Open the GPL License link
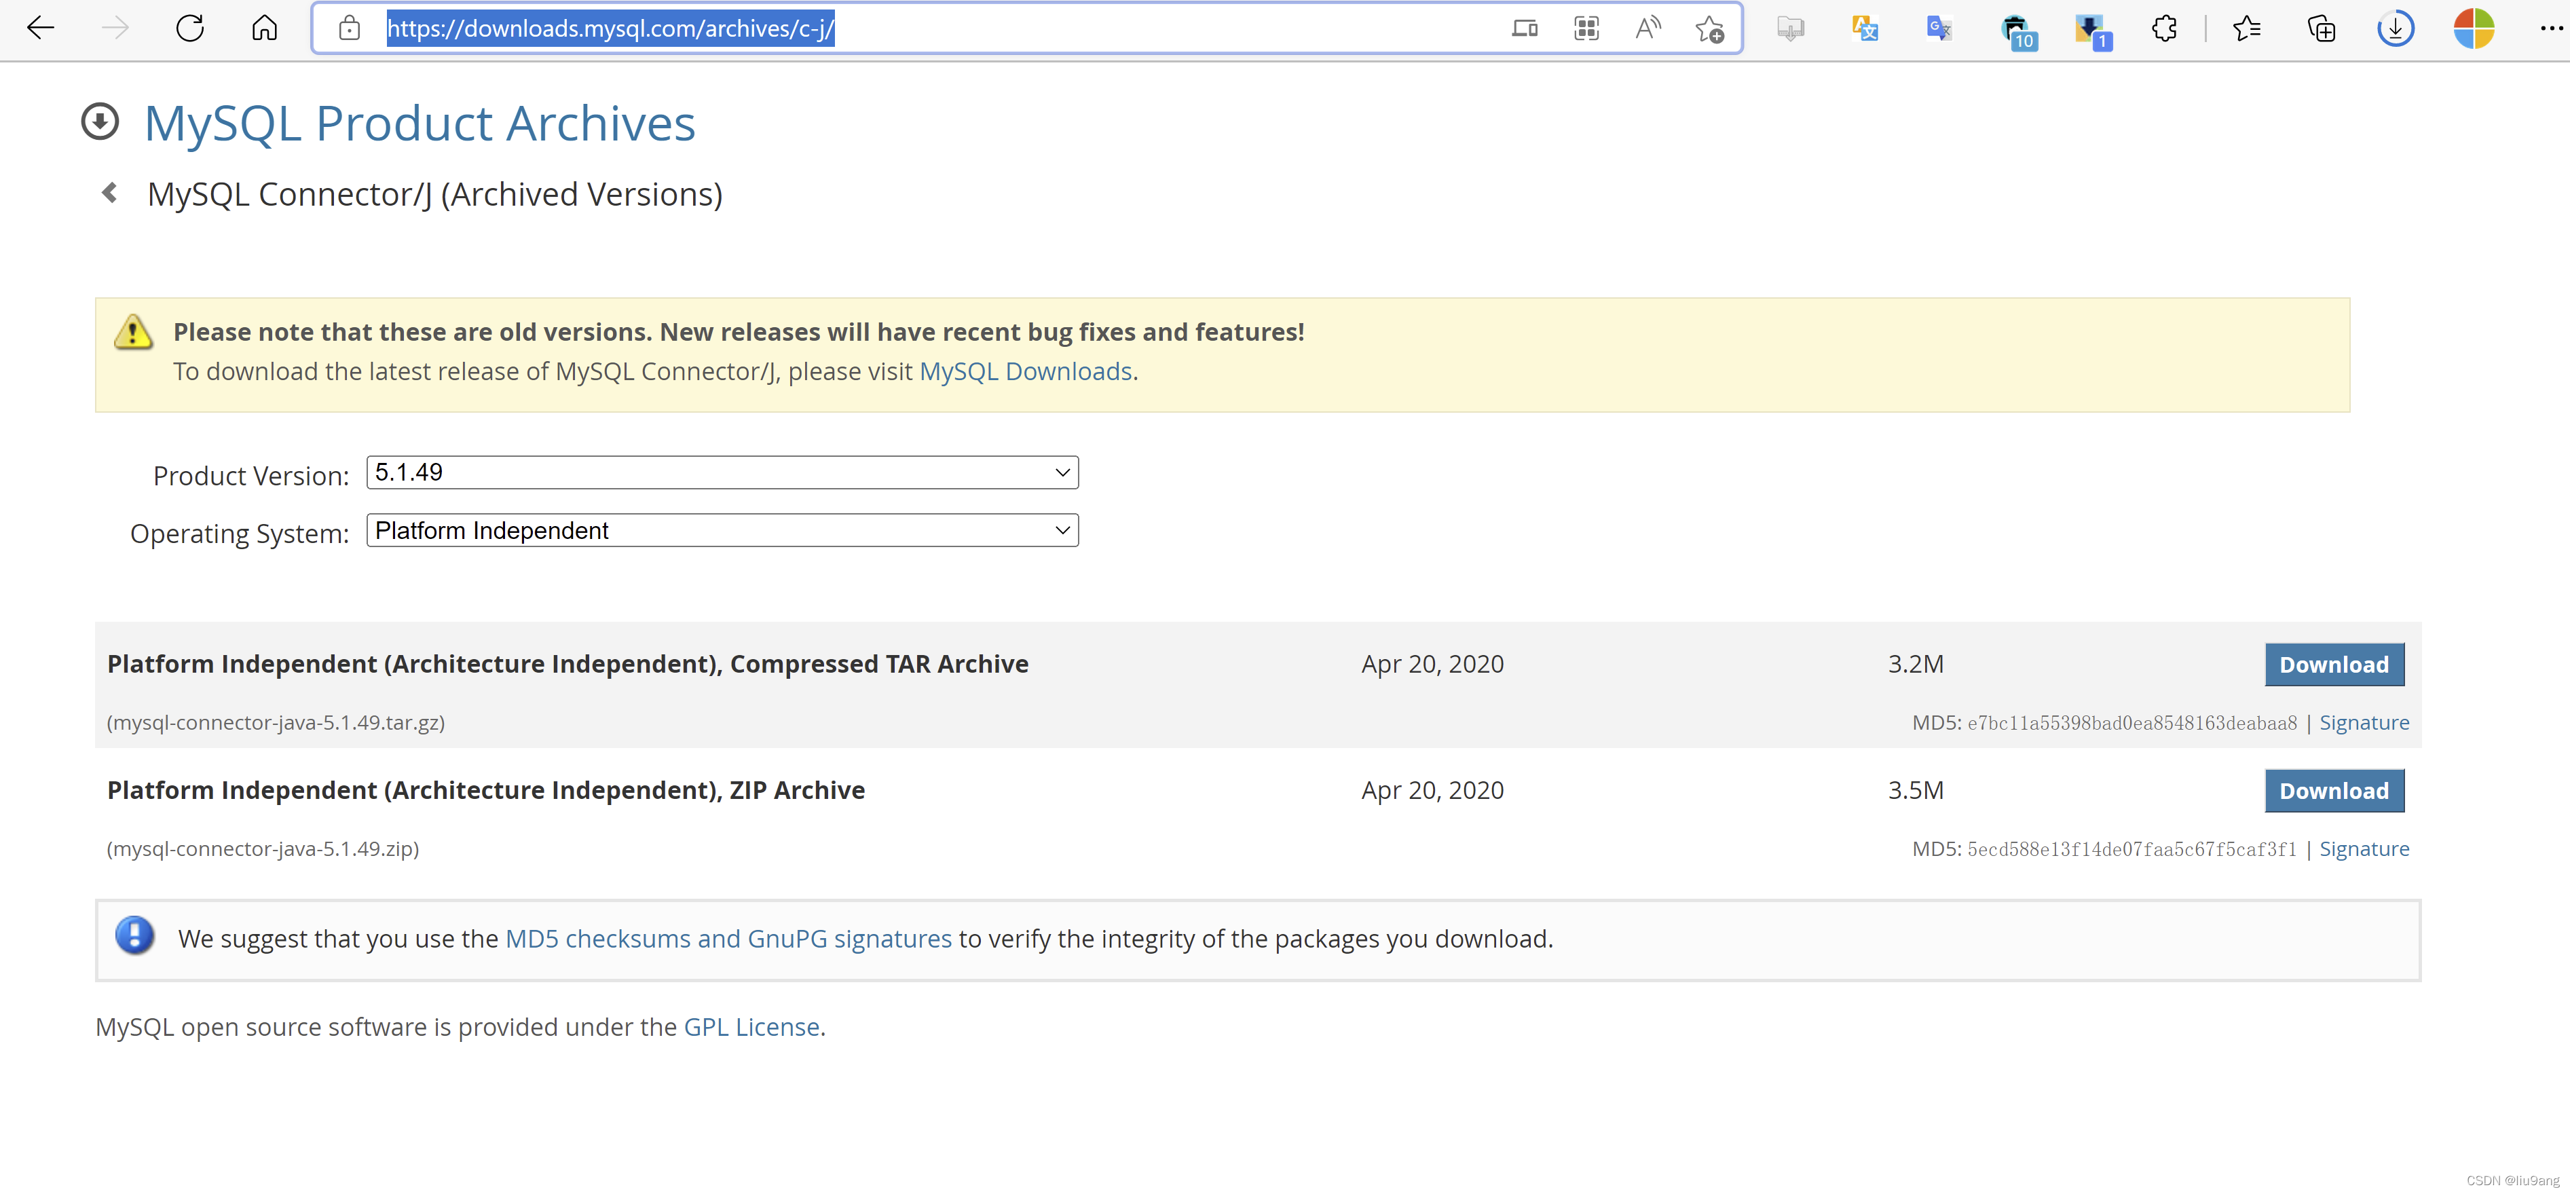The image size is (2570, 1194). 750,1028
